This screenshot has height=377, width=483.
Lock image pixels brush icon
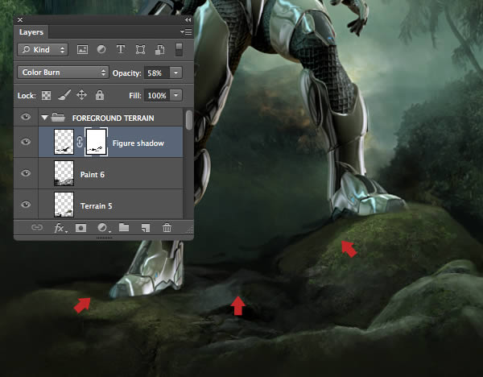(x=64, y=95)
